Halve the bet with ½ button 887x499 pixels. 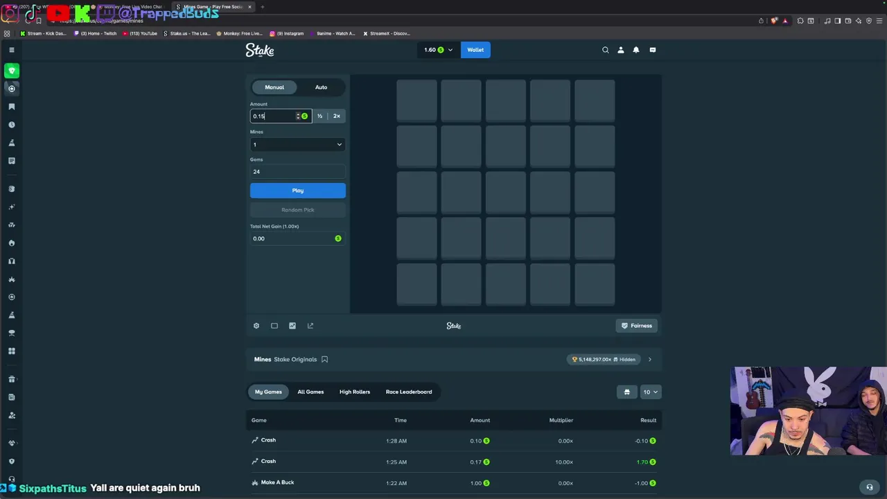pos(319,116)
